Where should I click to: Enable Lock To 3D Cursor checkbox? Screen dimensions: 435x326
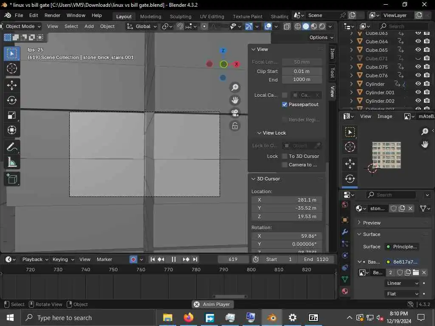click(284, 156)
